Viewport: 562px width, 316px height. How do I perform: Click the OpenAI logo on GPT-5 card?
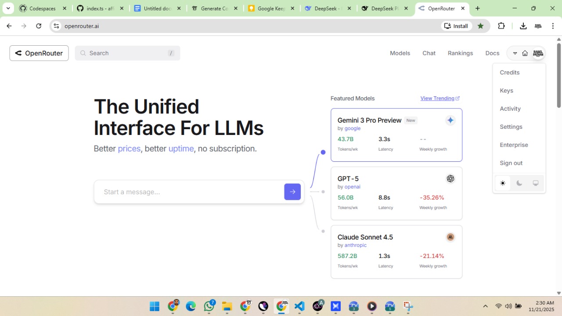(450, 178)
